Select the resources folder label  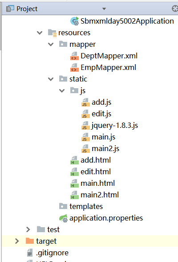tap(74, 33)
